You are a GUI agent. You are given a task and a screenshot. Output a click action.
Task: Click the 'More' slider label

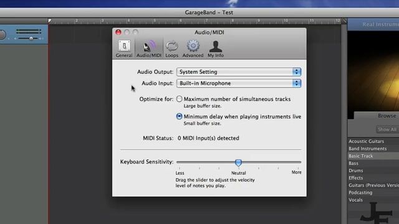click(x=297, y=172)
